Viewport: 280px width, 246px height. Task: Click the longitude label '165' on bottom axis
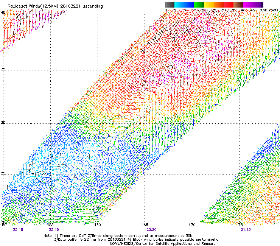coord(145,225)
